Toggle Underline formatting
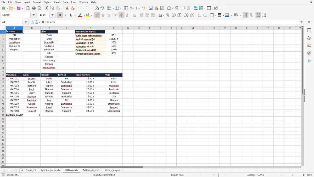The image size is (314, 177). pyautogui.click(x=71, y=15)
